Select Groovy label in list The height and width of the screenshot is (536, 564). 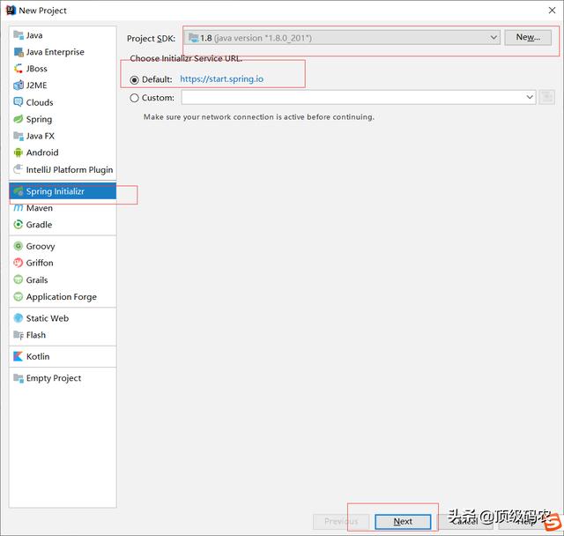[41, 247]
